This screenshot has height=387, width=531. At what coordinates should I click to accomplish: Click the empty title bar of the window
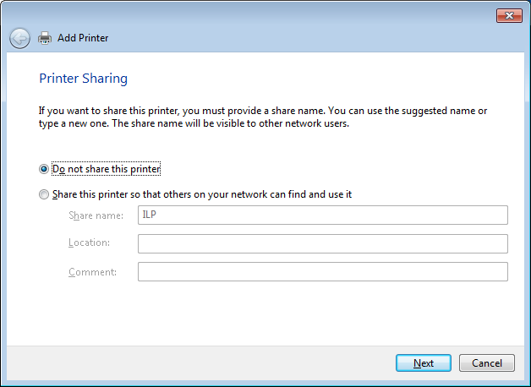coord(254,14)
